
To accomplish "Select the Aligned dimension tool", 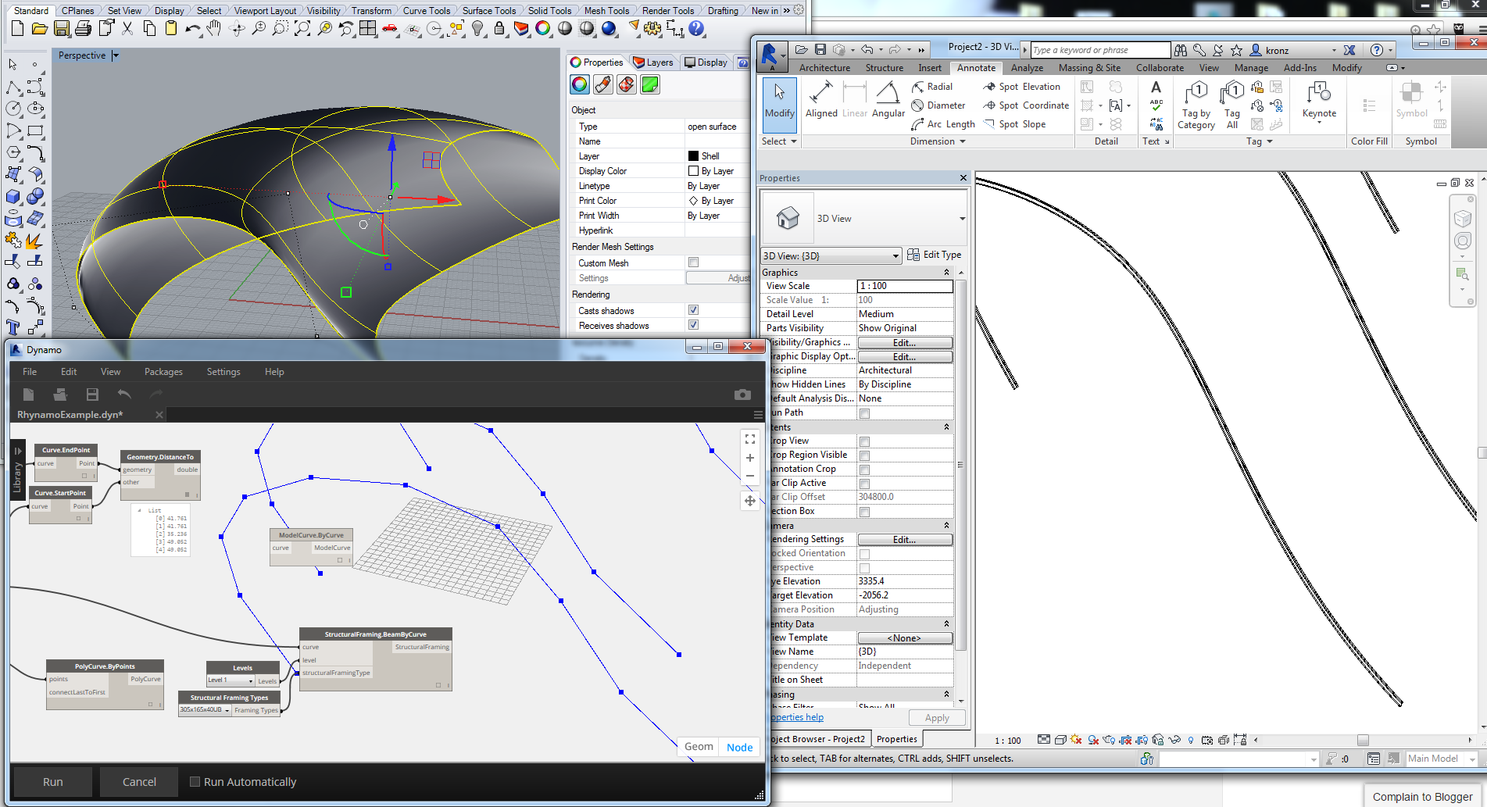I will pyautogui.click(x=820, y=99).
